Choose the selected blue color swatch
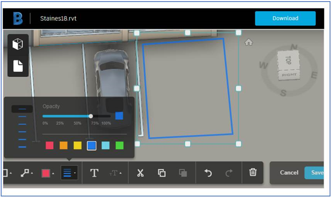This screenshot has width=332, height=198. click(x=91, y=145)
